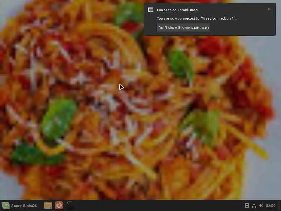Image resolution: width=281 pixels, height=211 pixels.
Task: Click the "Wired connection 1" message text
Action: [196, 18]
